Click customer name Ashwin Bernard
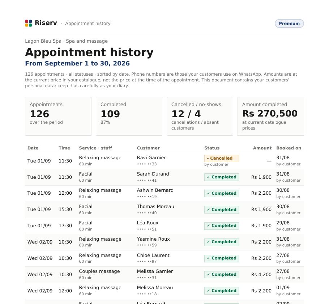The width and height of the screenshot is (329, 304). (155, 190)
